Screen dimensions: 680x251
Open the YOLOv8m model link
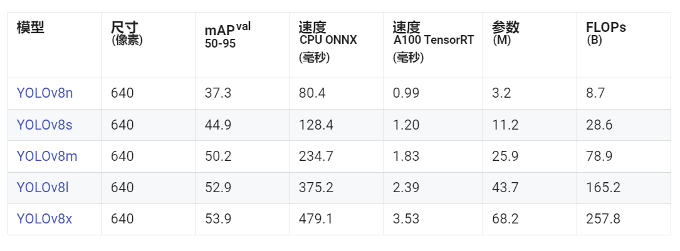tap(47, 156)
